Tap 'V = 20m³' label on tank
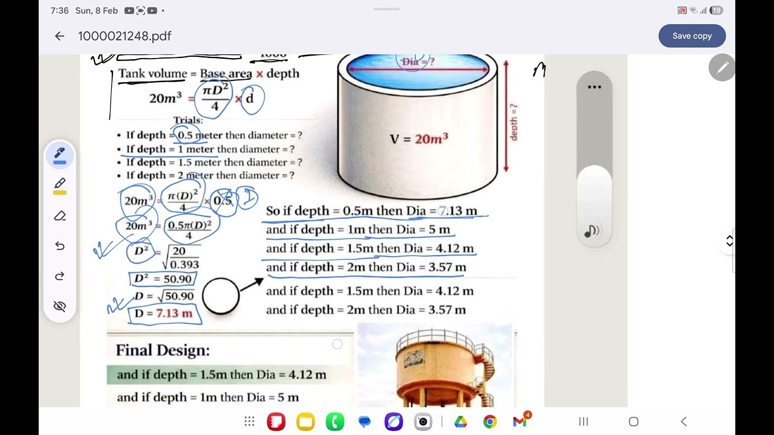The image size is (774, 435). [419, 139]
